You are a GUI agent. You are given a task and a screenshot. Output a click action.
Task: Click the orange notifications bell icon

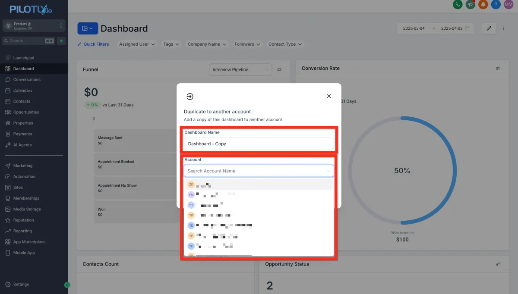click(x=483, y=4)
